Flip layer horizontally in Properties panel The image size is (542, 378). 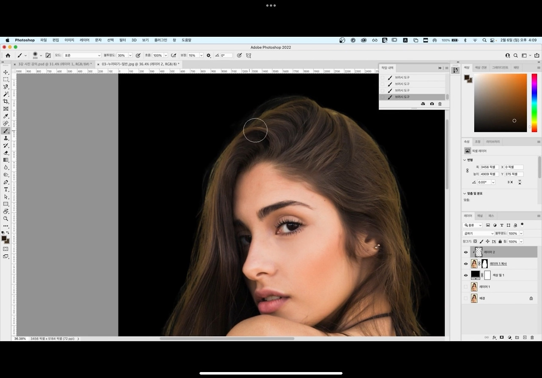[510, 182]
